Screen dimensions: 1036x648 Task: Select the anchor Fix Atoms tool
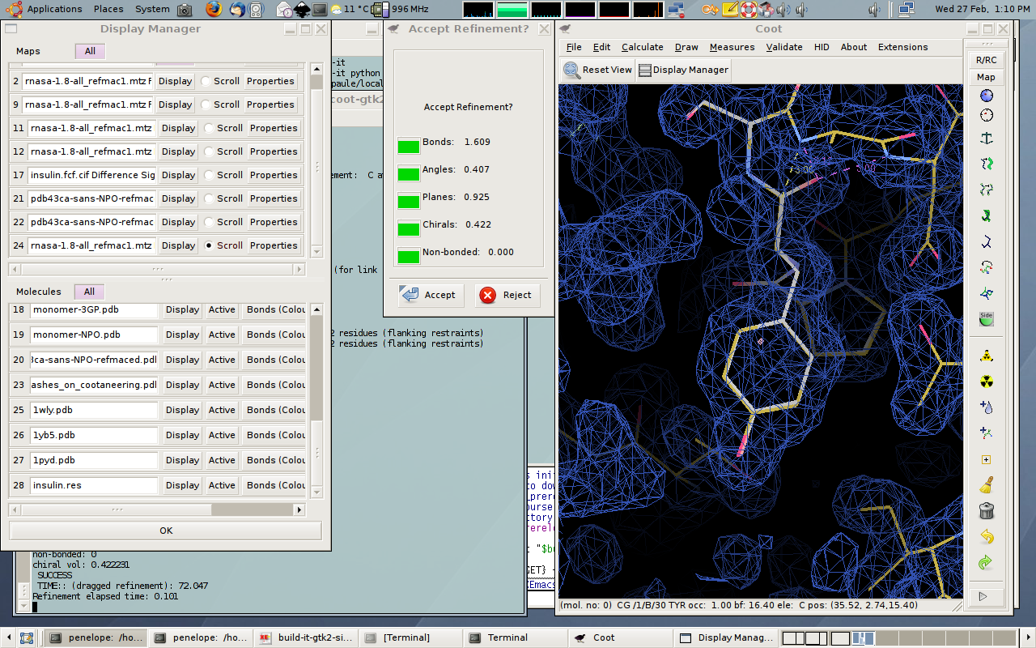(986, 139)
